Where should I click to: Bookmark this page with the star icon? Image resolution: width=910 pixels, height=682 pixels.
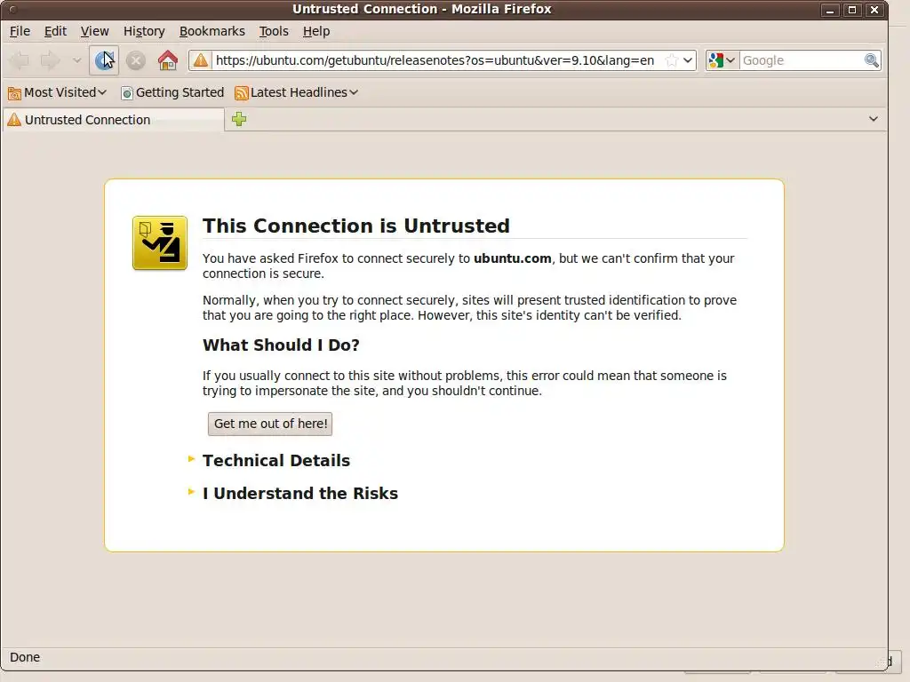click(672, 60)
